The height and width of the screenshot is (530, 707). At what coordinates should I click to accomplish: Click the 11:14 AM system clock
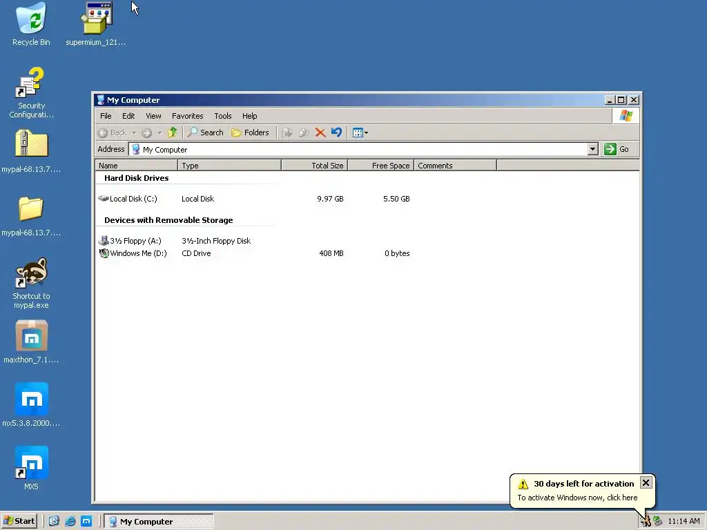684,521
